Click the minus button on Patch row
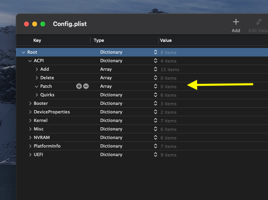Screen dimensions: 268x200 pos(86,86)
